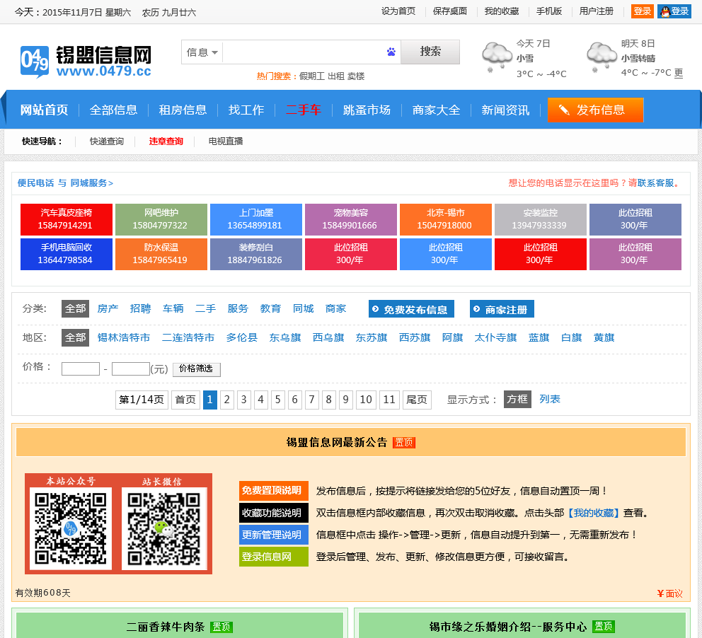Click the red 汽车真皮座椅 ad tile
The height and width of the screenshot is (638, 702).
coord(67,219)
